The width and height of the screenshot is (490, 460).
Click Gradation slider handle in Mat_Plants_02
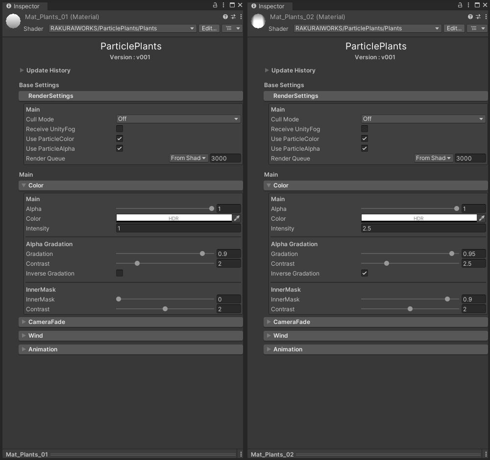(452, 253)
